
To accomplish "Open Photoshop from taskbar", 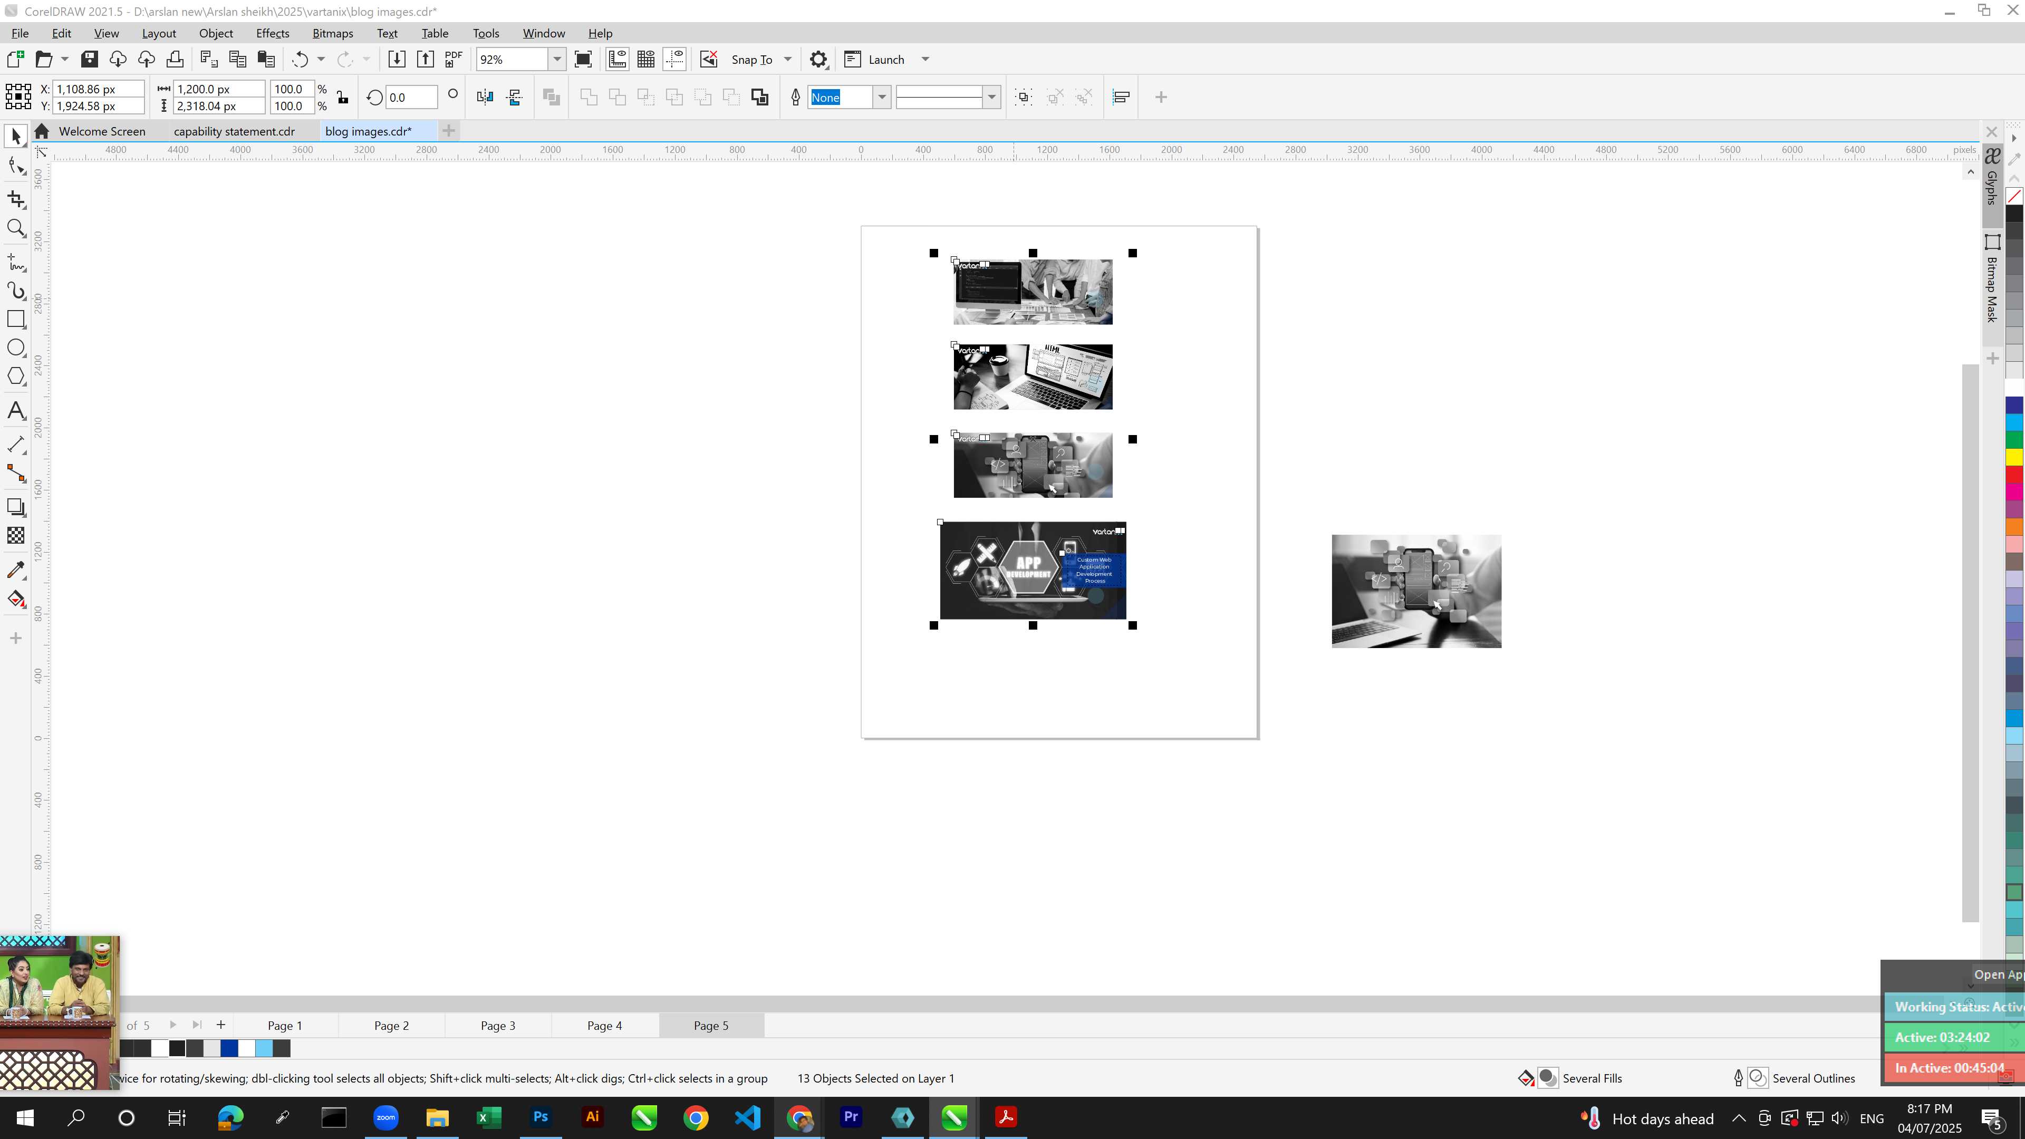I will [x=540, y=1117].
